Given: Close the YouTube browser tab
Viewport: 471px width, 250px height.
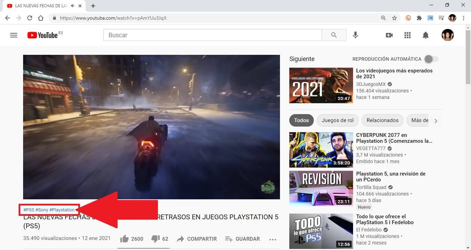Looking at the screenshot, I should (80, 6).
